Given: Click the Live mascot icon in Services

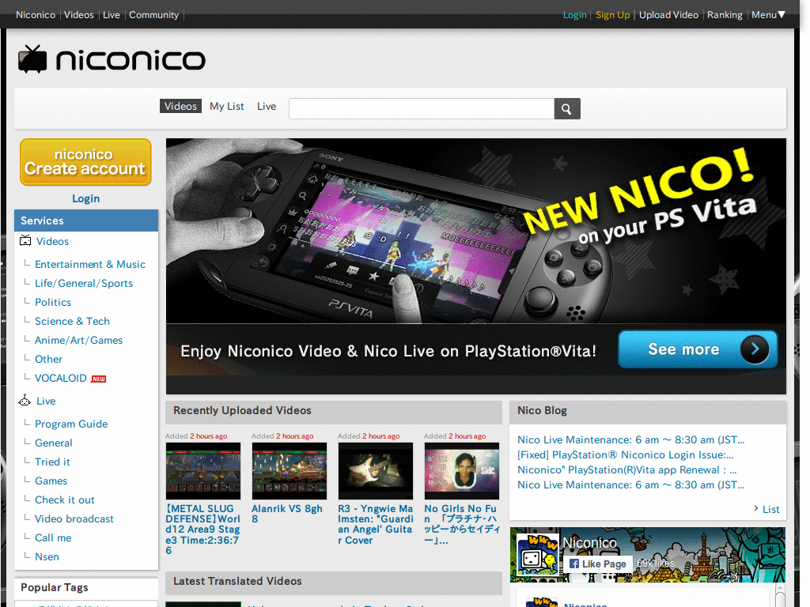Looking at the screenshot, I should pyautogui.click(x=25, y=400).
